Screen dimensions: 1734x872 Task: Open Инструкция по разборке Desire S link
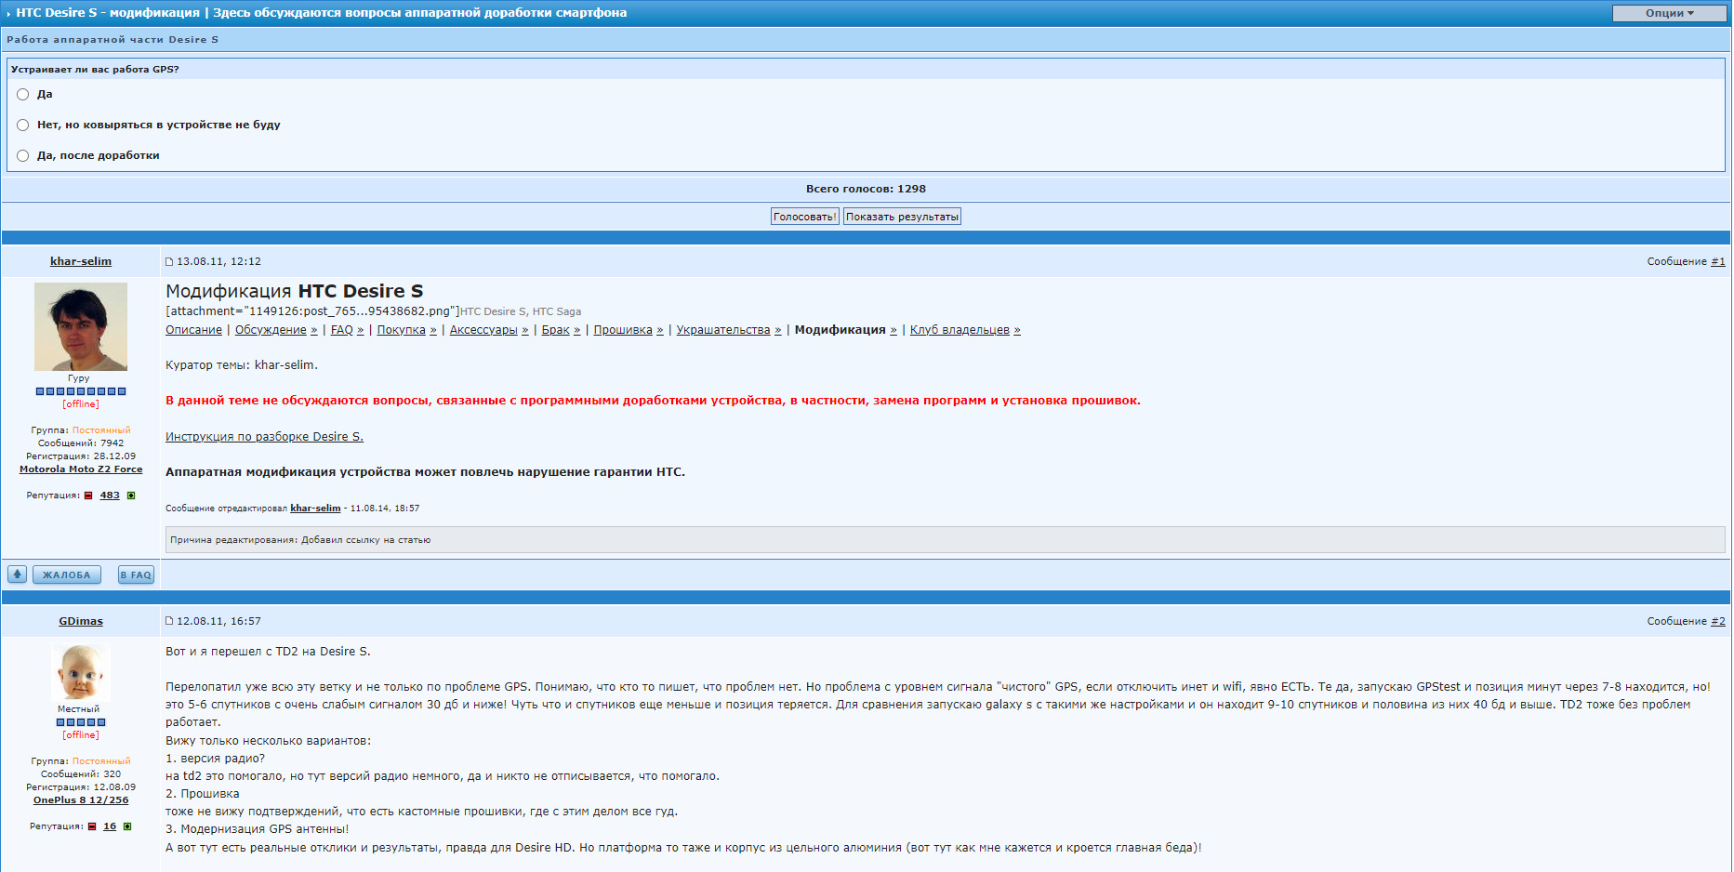pos(264,437)
